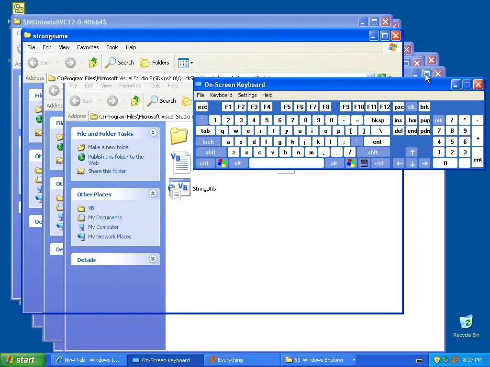The image size is (490, 367).
Task: Click the esc key on On-Screen Keyboard
Action: [202, 107]
